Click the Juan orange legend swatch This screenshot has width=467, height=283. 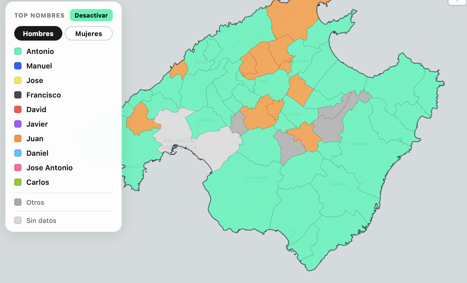click(x=18, y=139)
